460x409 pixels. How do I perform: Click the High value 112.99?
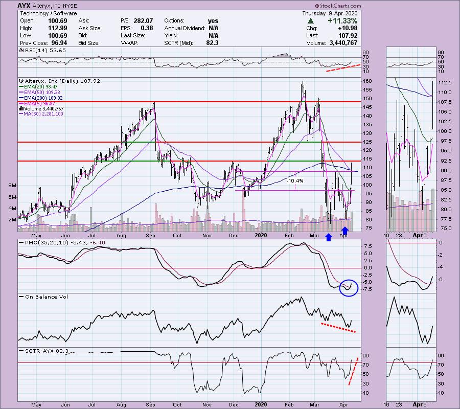coord(57,28)
